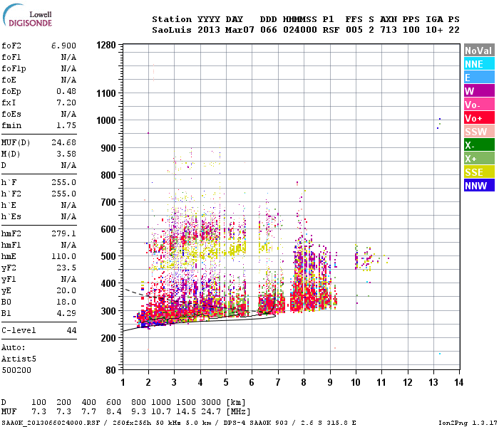
Task: Click the 024000 time value in header
Action: click(x=300, y=30)
